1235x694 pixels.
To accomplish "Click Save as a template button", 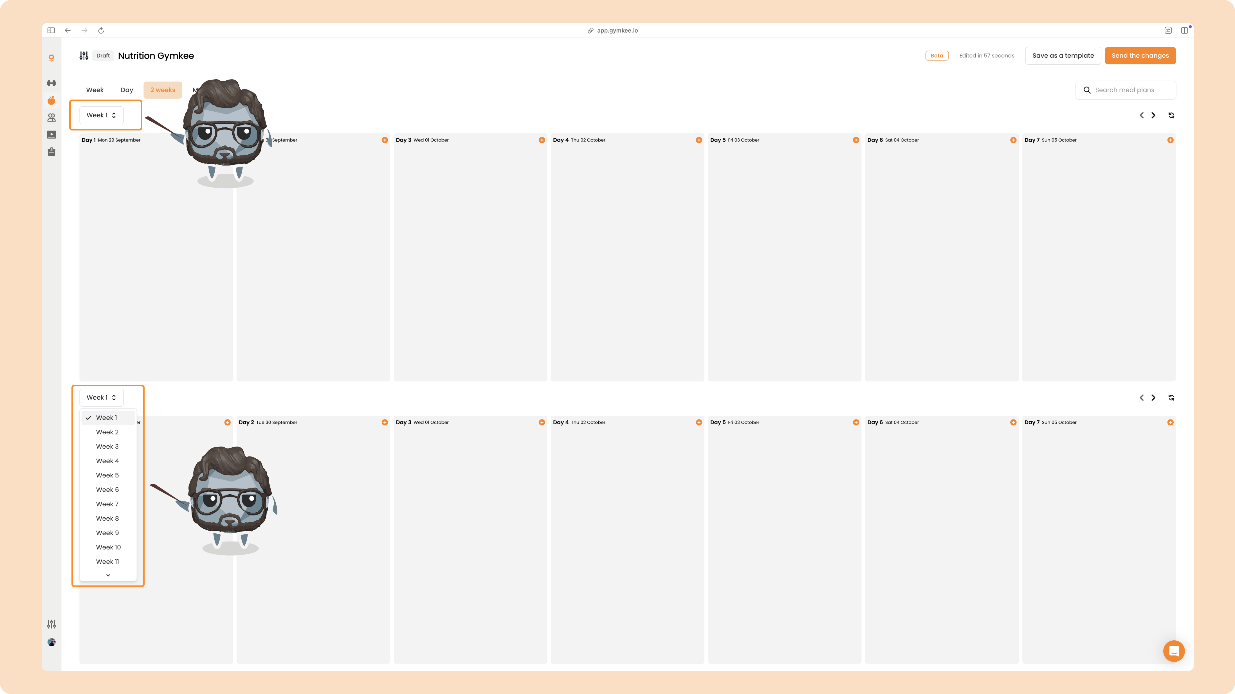I will [1063, 56].
